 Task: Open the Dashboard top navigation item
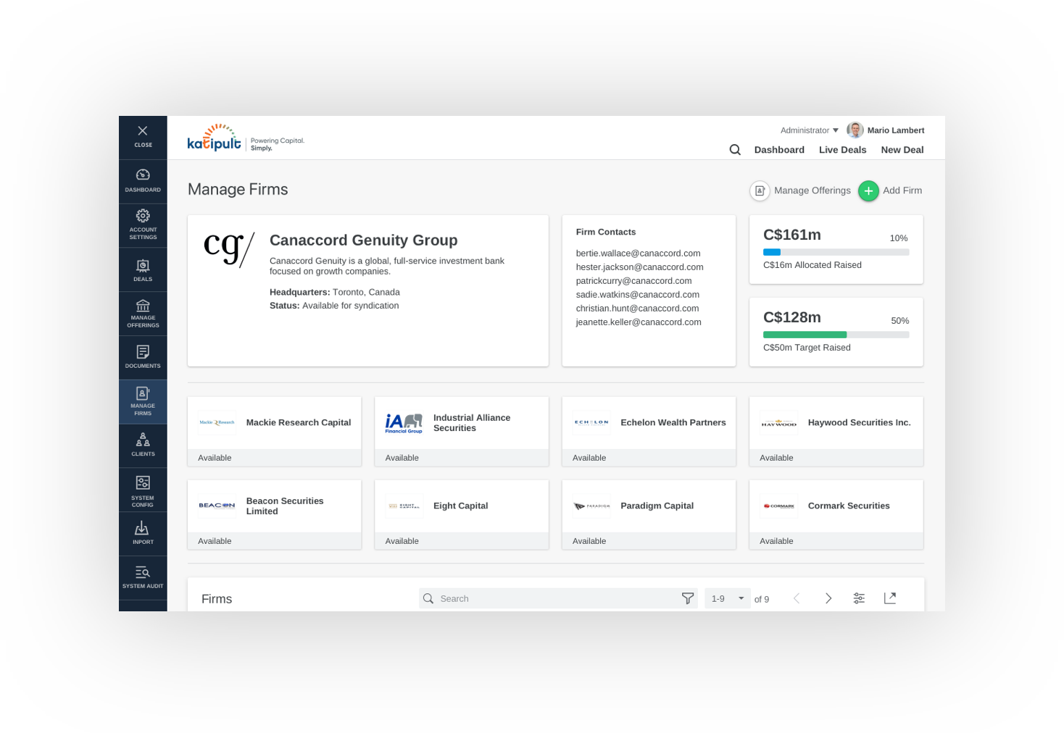[x=779, y=150]
